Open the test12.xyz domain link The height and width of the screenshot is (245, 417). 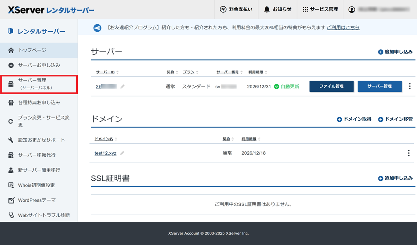(105, 153)
